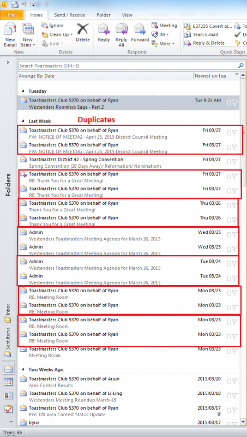247x437 pixels.
Task: Open Westenders Meeting Roundup March-18 email
Action: click(128, 397)
